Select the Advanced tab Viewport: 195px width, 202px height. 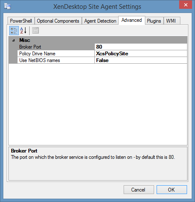click(132, 21)
